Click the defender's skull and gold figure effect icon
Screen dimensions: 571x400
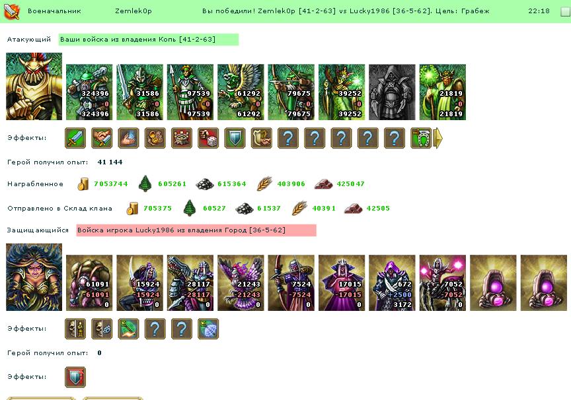[x=75, y=329]
